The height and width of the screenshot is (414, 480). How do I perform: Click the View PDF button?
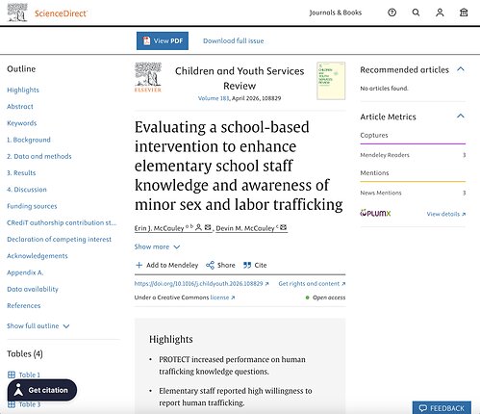[x=163, y=40]
